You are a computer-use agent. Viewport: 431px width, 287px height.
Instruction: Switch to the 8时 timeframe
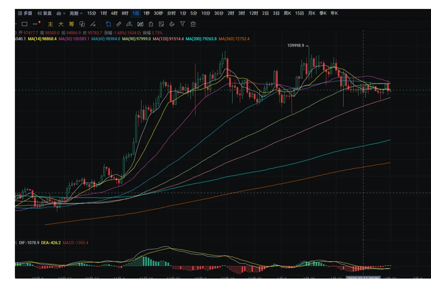(x=125, y=13)
